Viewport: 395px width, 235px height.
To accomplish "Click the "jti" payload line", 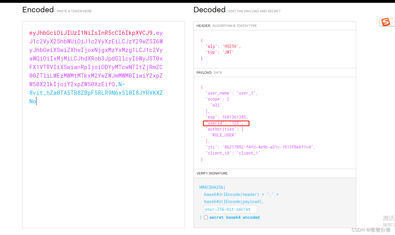I will click(260, 147).
